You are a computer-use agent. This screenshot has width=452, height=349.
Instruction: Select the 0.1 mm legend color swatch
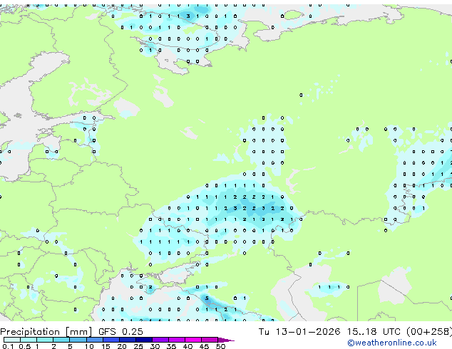12,340
